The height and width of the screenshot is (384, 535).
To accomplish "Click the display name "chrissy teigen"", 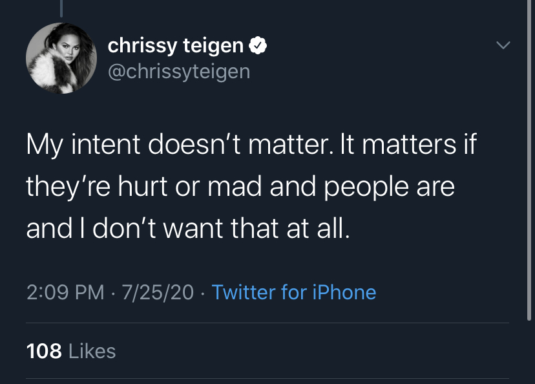I will (175, 46).
